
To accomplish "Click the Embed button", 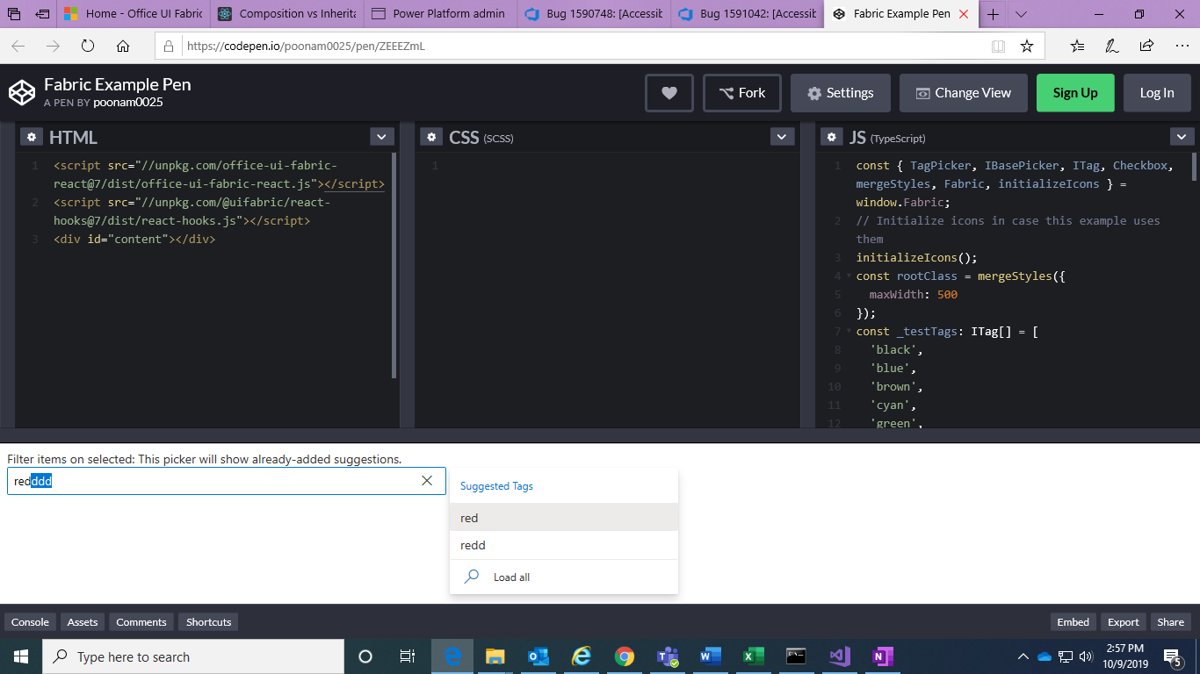I will coord(1073,622).
